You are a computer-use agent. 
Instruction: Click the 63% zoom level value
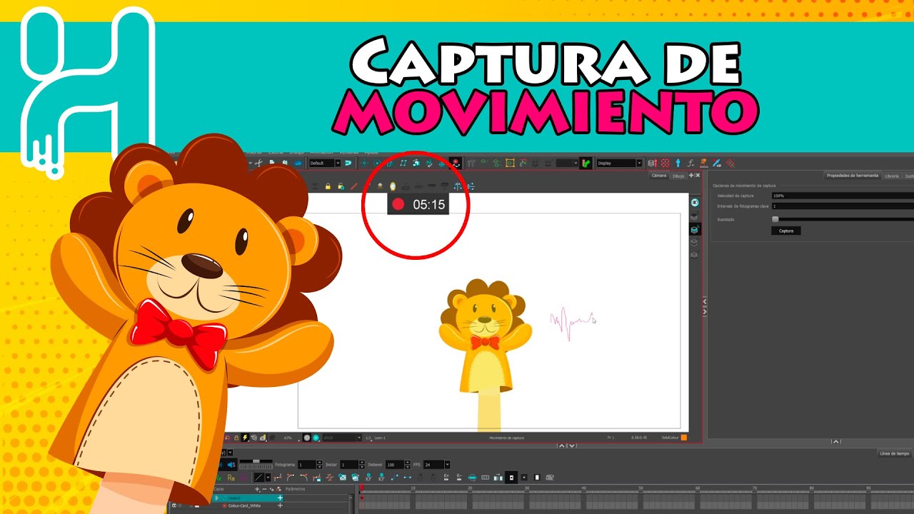[288, 438]
